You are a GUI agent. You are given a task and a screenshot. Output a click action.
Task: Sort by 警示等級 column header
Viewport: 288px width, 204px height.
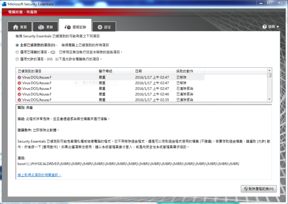pos(115,71)
